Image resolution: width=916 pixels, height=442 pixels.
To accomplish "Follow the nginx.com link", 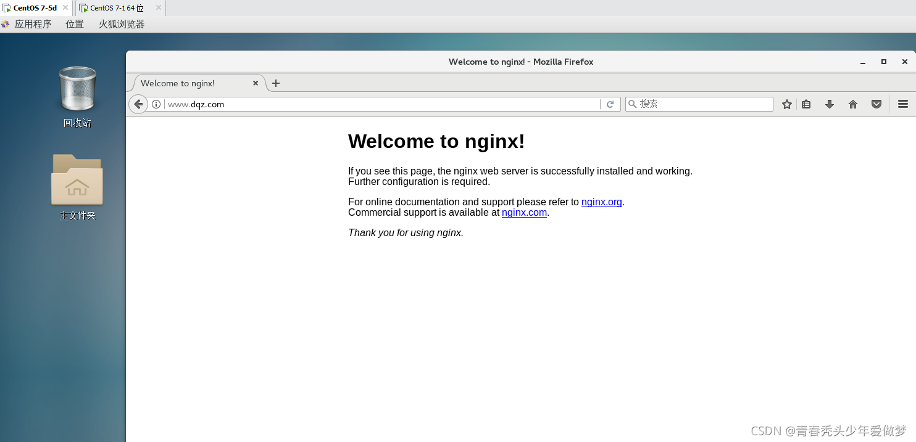I will 524,212.
